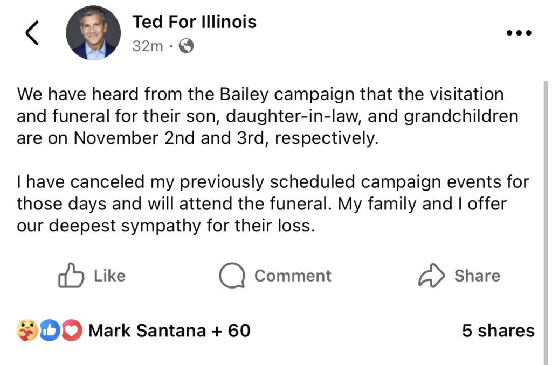Click the Care hug reaction emoji

(27, 330)
